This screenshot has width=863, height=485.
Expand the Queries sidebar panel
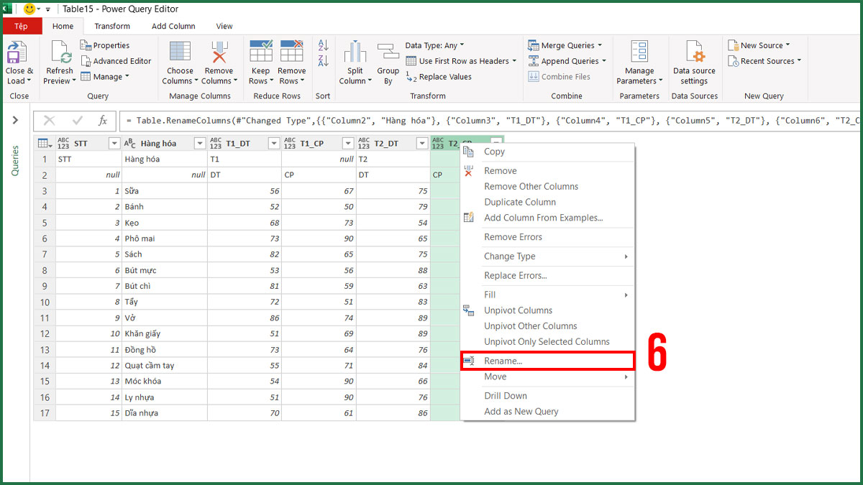point(14,121)
